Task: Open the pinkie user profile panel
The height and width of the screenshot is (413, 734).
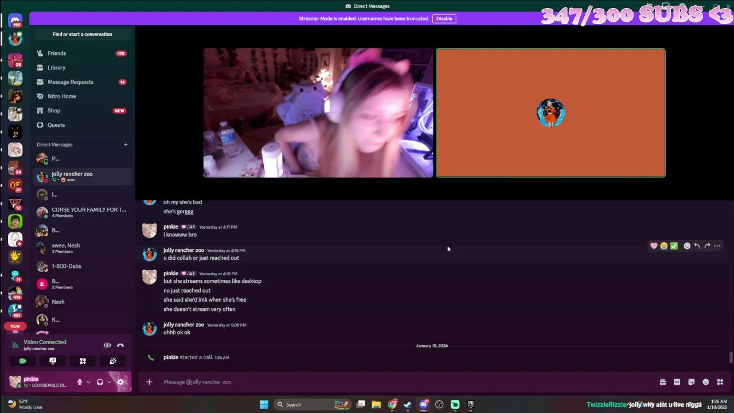Action: pyautogui.click(x=38, y=382)
